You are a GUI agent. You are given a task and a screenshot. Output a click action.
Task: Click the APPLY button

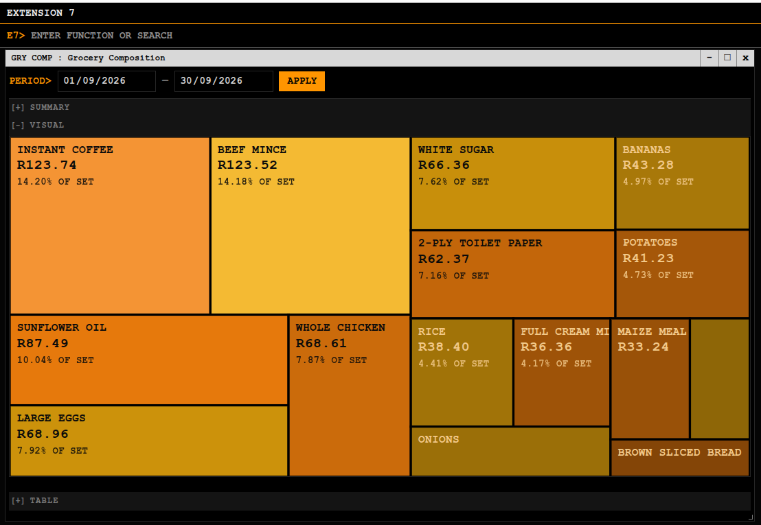[x=302, y=81]
